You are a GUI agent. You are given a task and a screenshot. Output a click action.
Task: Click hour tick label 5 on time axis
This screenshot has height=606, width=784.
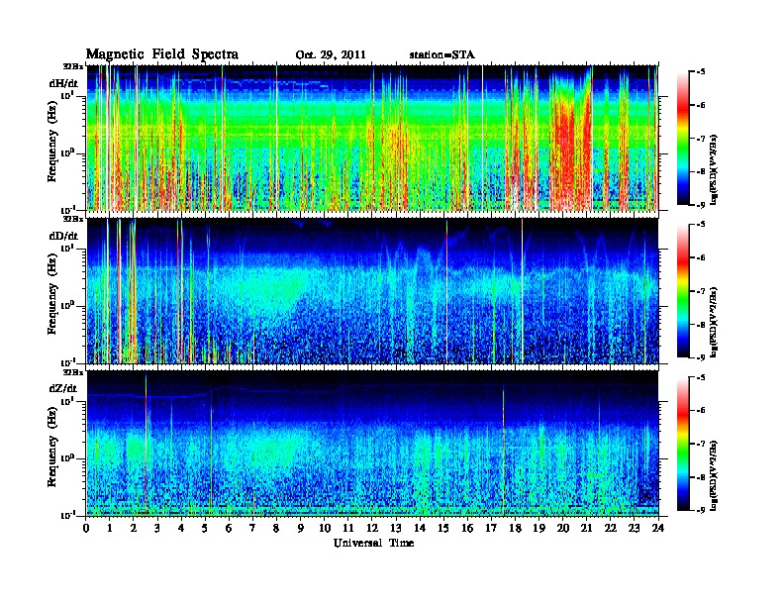(x=205, y=528)
